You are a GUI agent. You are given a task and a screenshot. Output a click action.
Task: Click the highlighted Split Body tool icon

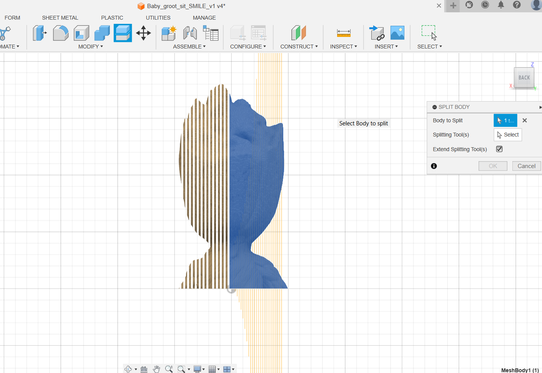(x=123, y=33)
